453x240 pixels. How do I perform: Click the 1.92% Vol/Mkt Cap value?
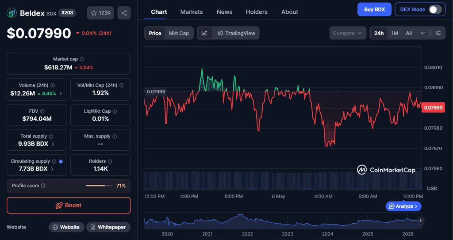point(100,93)
